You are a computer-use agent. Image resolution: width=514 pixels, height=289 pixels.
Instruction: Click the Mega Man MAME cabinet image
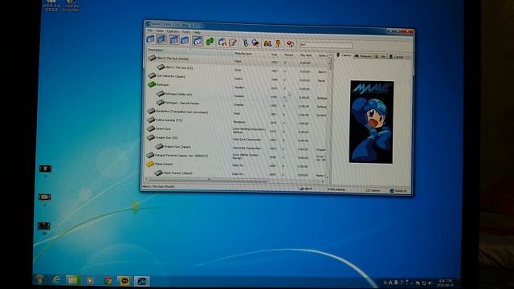pos(371,121)
